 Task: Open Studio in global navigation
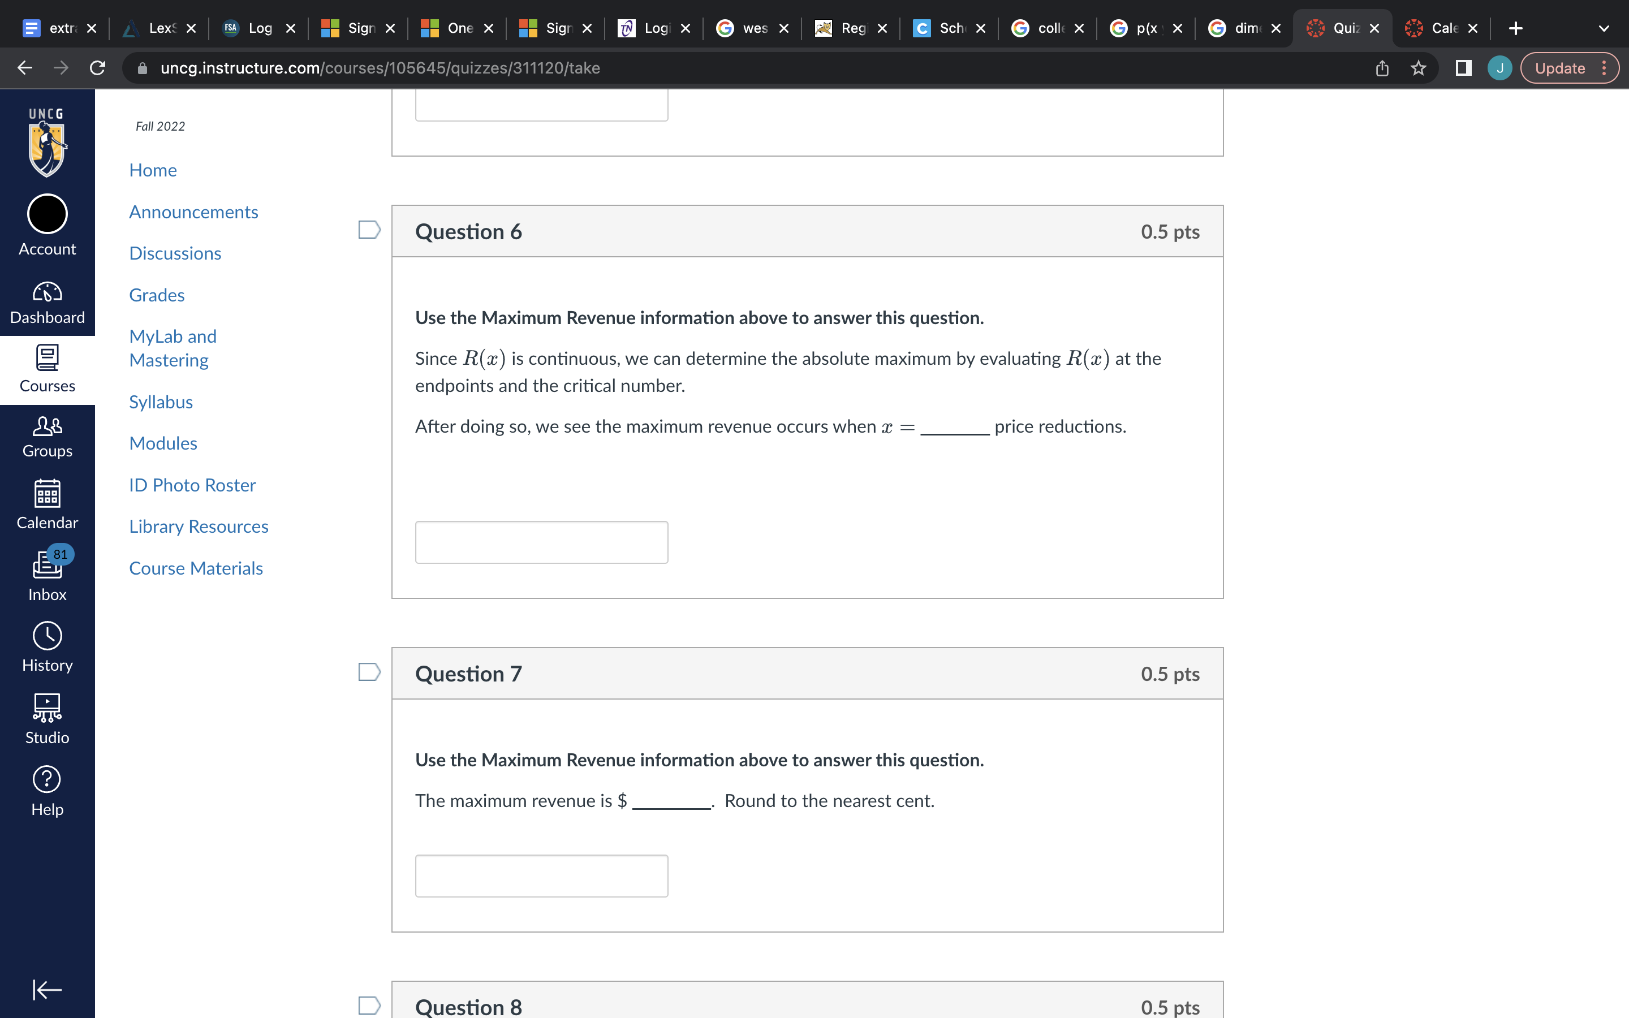pyautogui.click(x=47, y=718)
